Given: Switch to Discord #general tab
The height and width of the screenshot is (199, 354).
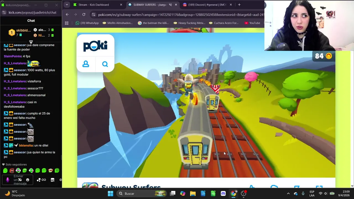Looking at the screenshot, I should [207, 5].
